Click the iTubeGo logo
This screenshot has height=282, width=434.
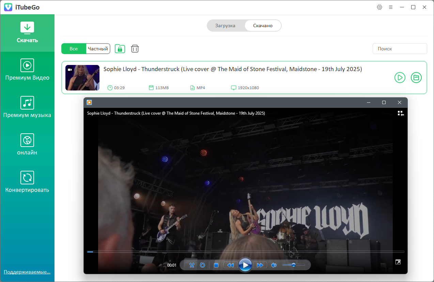tap(9, 7)
